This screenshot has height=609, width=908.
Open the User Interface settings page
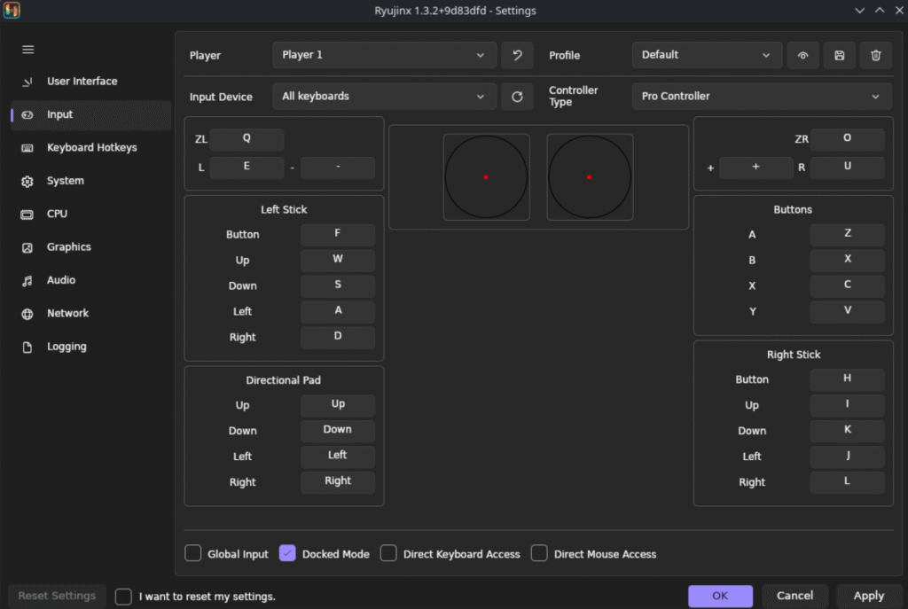(x=91, y=82)
